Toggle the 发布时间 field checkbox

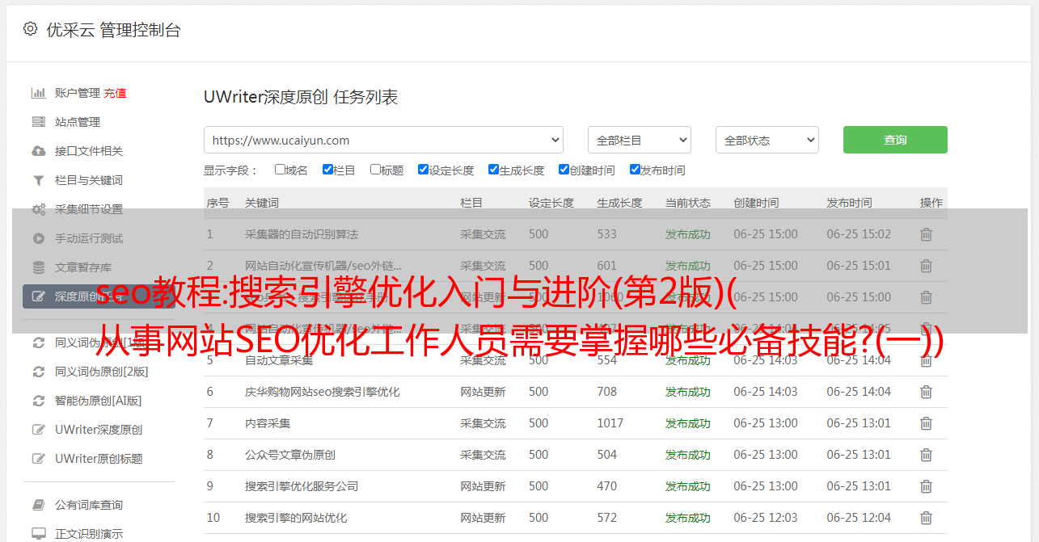pyautogui.click(x=635, y=170)
